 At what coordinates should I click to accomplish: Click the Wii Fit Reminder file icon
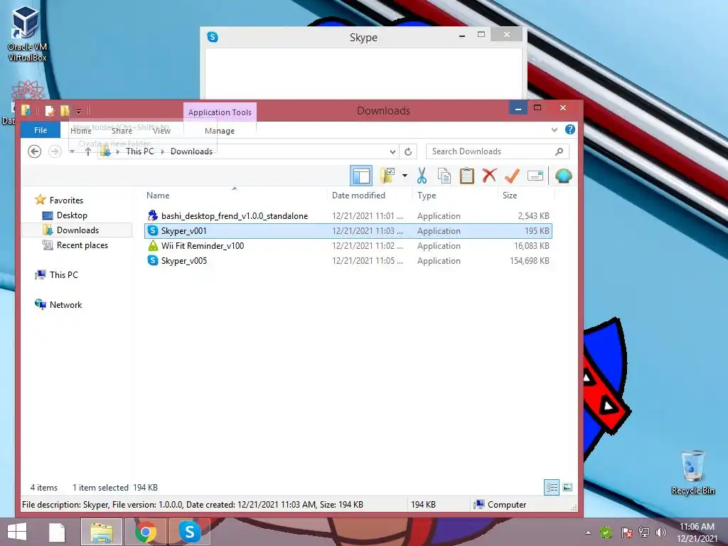153,245
